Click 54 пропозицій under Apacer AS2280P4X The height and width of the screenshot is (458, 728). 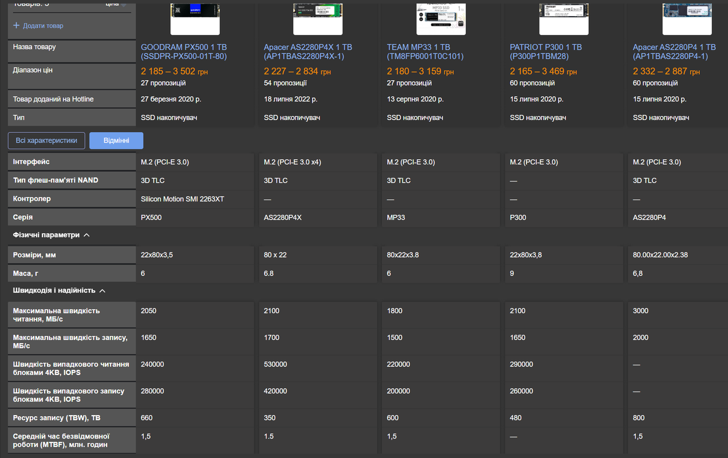point(286,83)
